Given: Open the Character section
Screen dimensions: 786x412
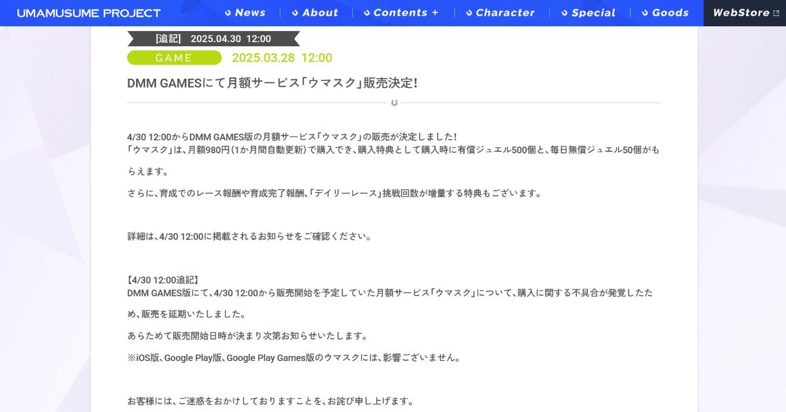Looking at the screenshot, I should [x=500, y=12].
